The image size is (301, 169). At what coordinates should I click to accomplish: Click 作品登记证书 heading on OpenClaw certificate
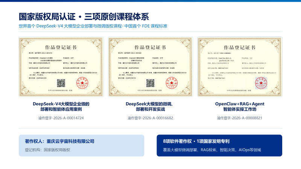point(240,47)
